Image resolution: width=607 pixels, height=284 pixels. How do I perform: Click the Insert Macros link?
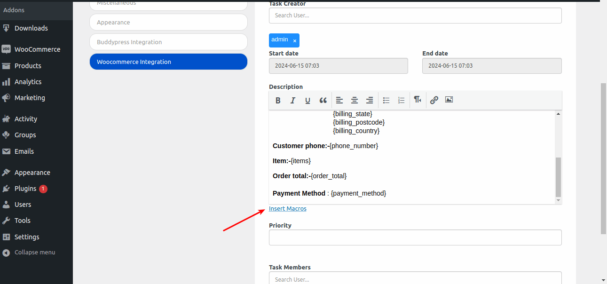click(x=288, y=209)
